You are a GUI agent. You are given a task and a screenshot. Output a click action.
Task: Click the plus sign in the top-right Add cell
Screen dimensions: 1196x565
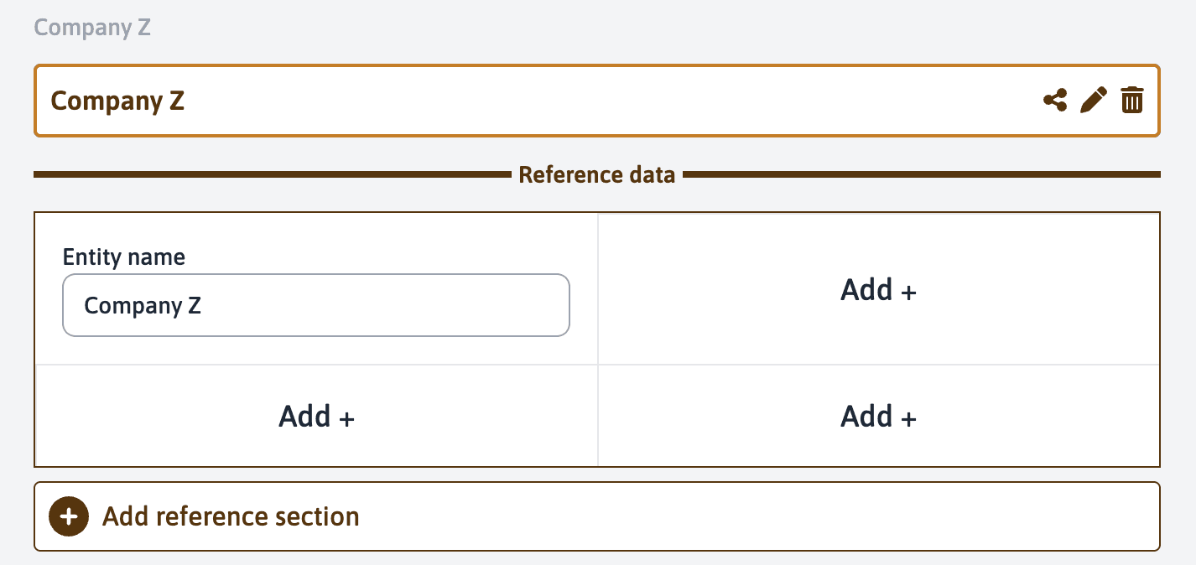(x=908, y=293)
